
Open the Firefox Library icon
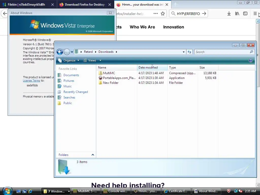pyautogui.click(x=237, y=14)
